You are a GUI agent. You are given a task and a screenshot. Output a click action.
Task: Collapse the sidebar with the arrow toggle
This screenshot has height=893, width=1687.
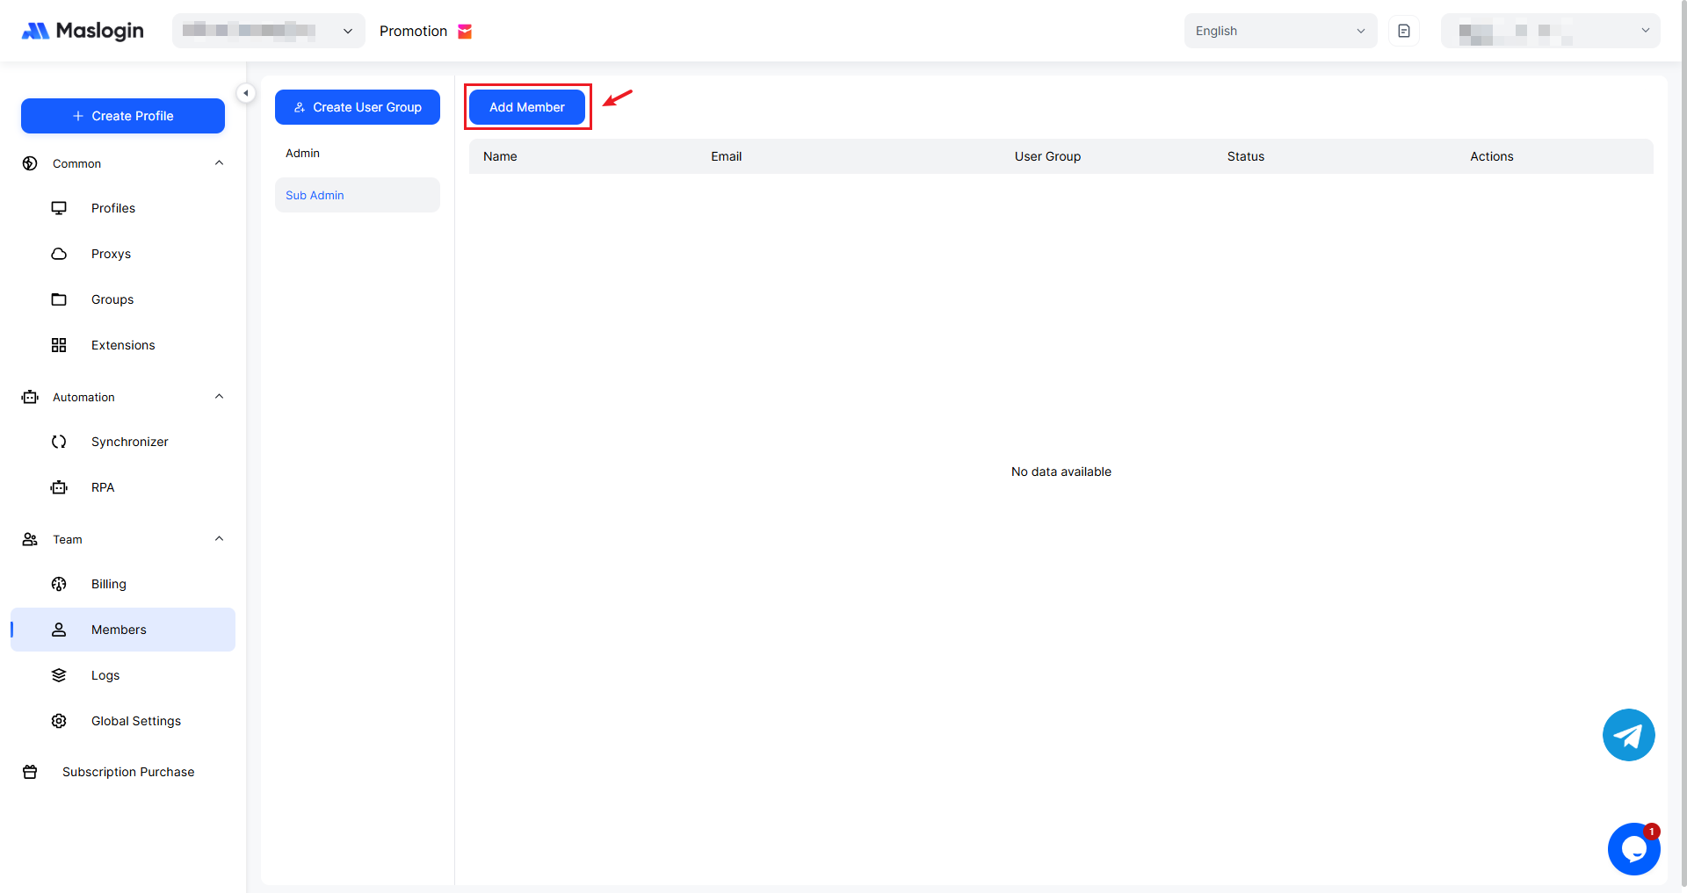pyautogui.click(x=246, y=93)
